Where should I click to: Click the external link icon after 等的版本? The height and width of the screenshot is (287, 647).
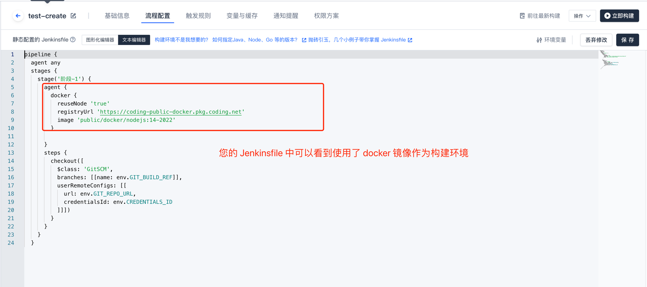tap(304, 40)
